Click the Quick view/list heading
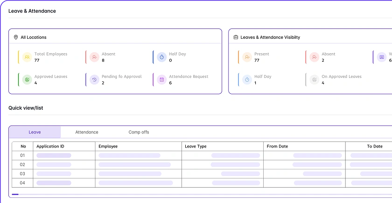 click(26, 108)
